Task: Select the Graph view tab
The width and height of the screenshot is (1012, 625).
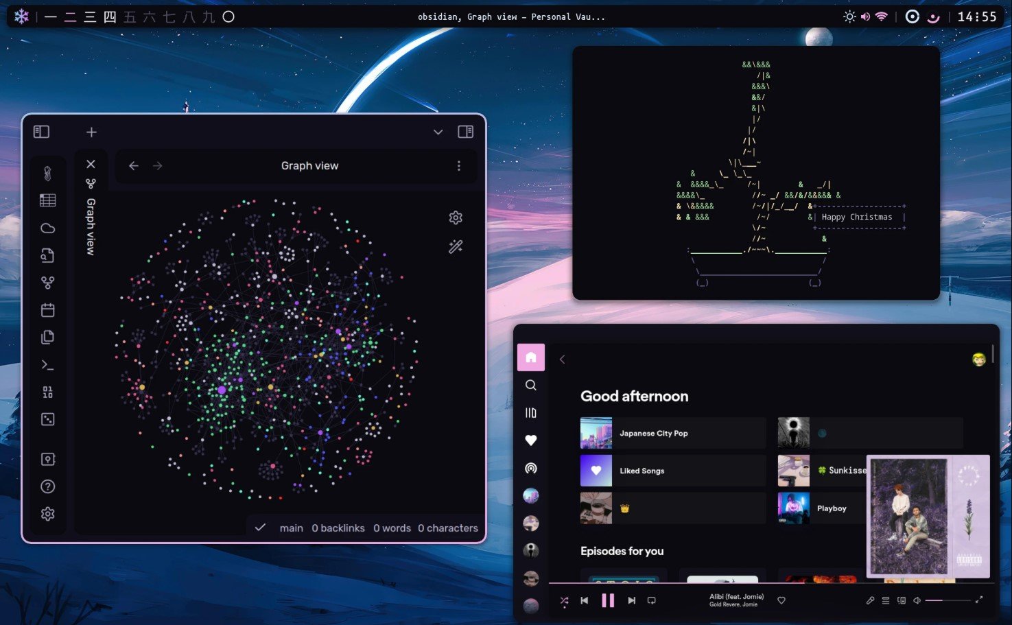Action: pos(90,220)
